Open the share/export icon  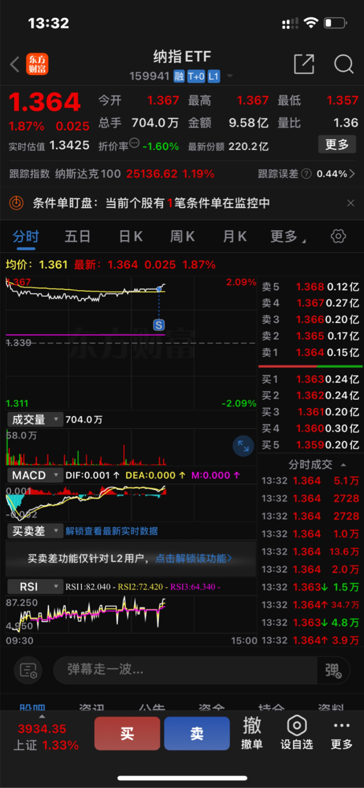click(304, 64)
